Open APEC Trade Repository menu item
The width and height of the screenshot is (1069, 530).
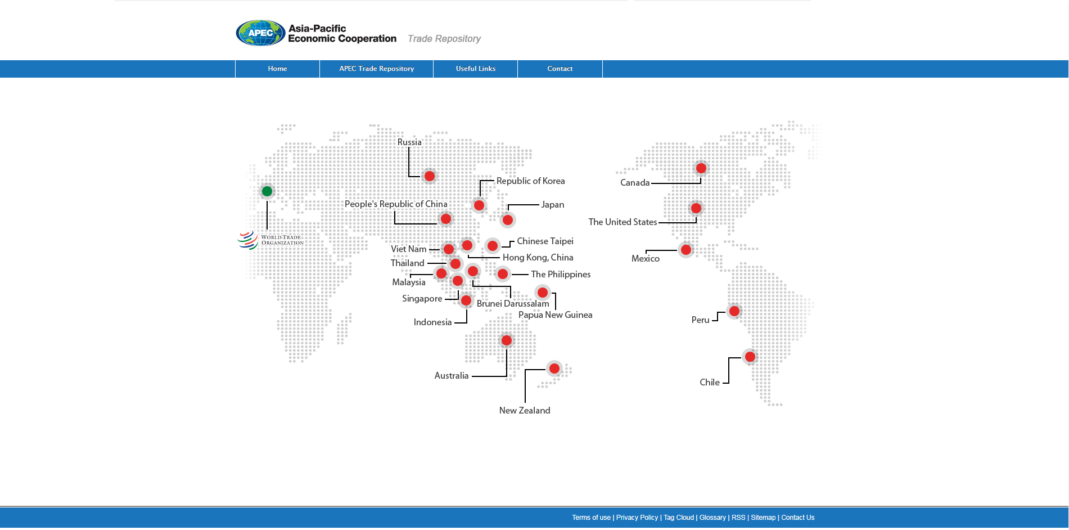coord(376,69)
